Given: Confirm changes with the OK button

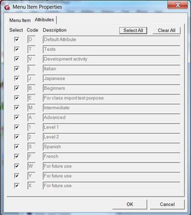Looking at the screenshot, I should [x=130, y=204].
